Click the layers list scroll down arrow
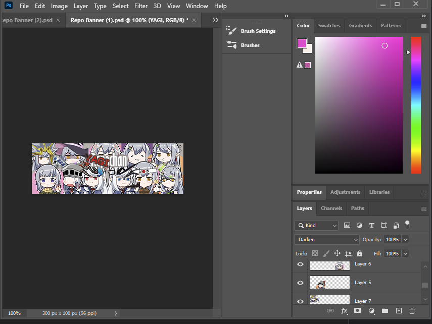 click(x=425, y=299)
